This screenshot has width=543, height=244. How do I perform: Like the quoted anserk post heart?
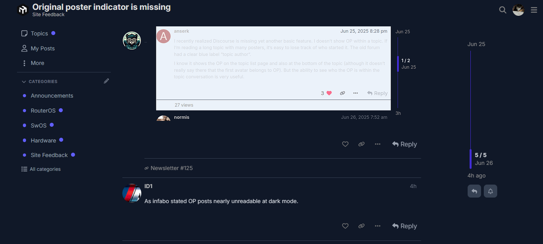329,93
